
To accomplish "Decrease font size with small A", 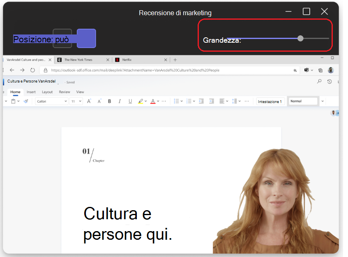I will (x=99, y=101).
